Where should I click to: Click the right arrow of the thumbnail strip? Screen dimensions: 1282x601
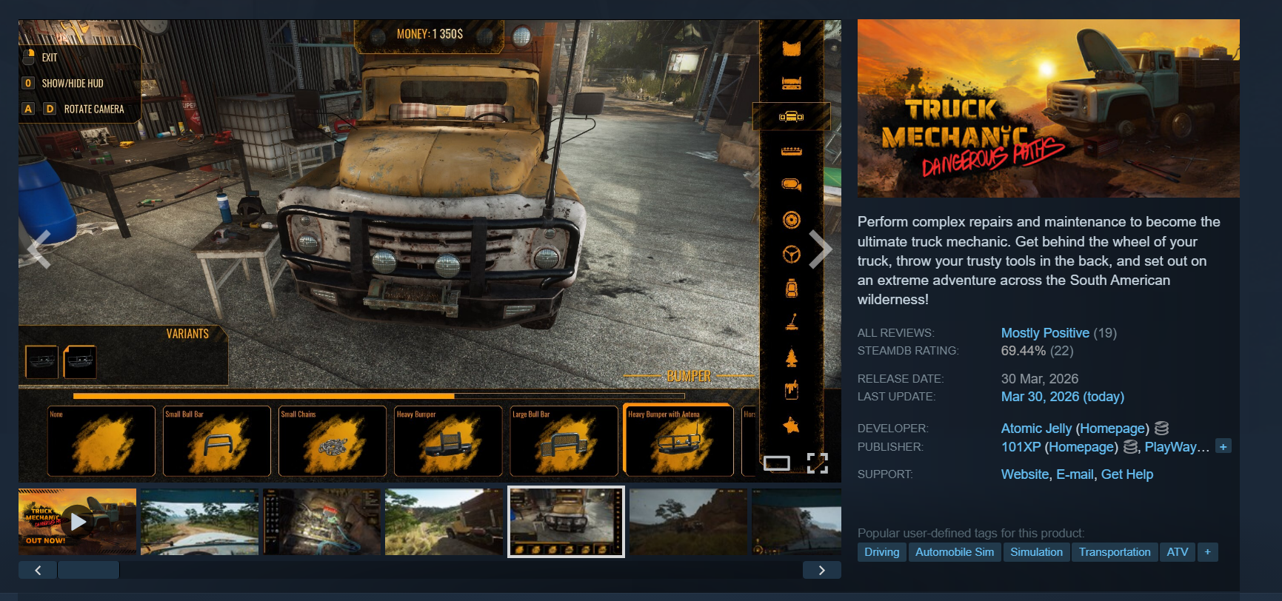[821, 570]
